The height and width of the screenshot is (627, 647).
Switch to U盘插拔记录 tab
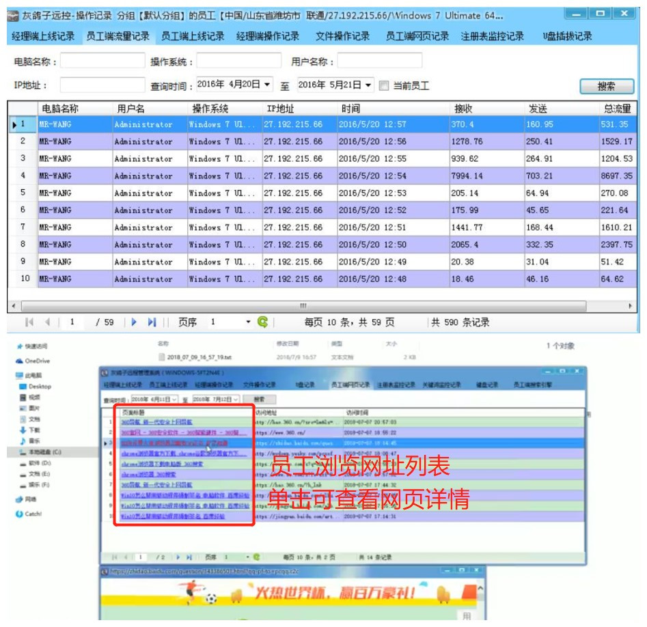[567, 36]
